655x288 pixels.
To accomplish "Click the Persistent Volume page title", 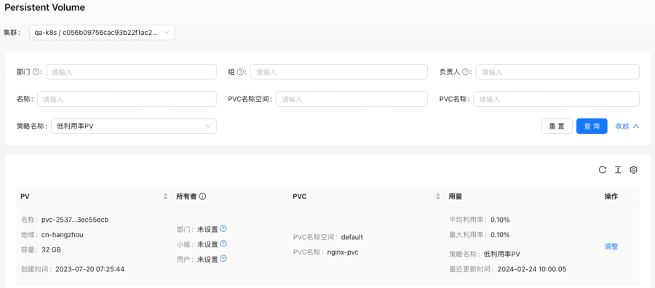I will 44,7.
